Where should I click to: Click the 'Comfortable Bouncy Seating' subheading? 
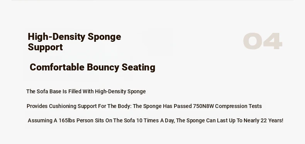tap(92, 67)
